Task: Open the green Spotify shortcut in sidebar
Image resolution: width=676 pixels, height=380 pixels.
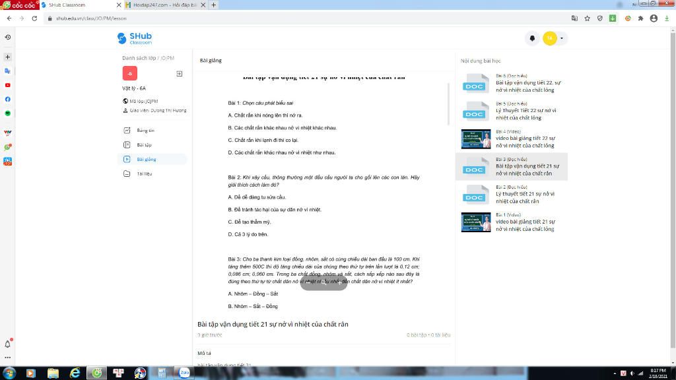Action: 8,113
